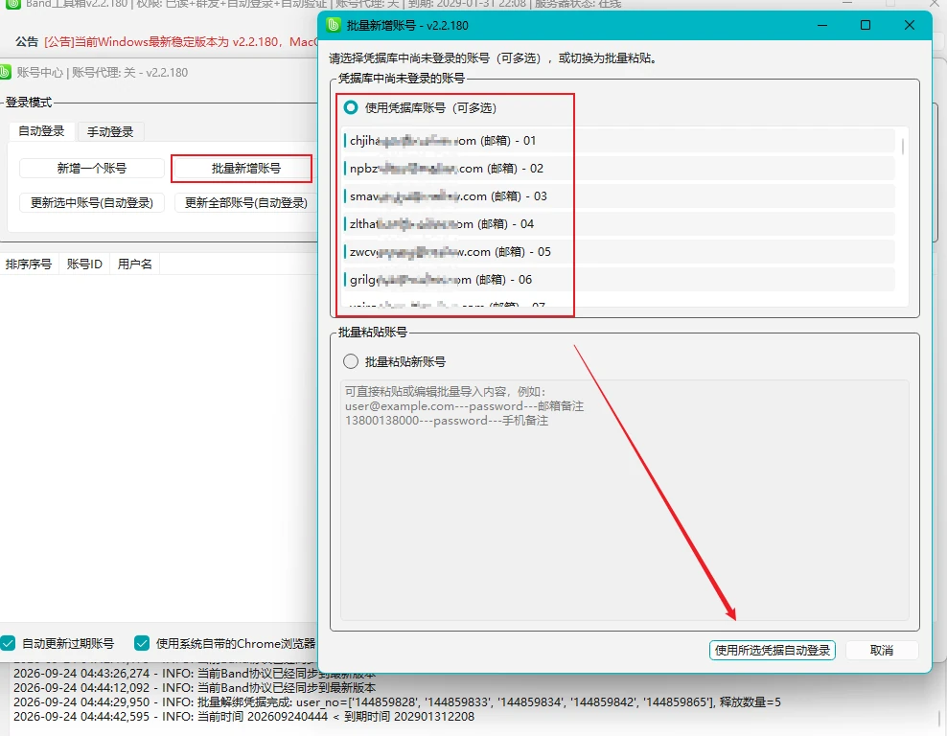
Task: Select the credential row ending in - 06
Action: click(618, 280)
